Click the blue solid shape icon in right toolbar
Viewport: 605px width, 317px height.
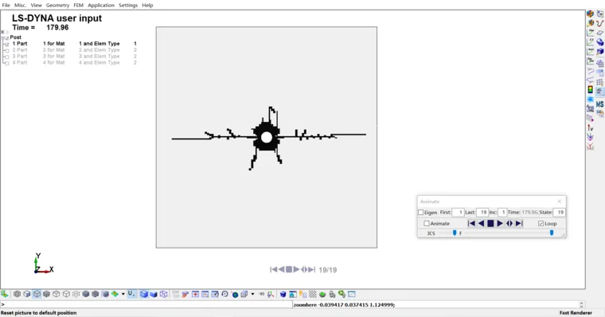coord(600,41)
